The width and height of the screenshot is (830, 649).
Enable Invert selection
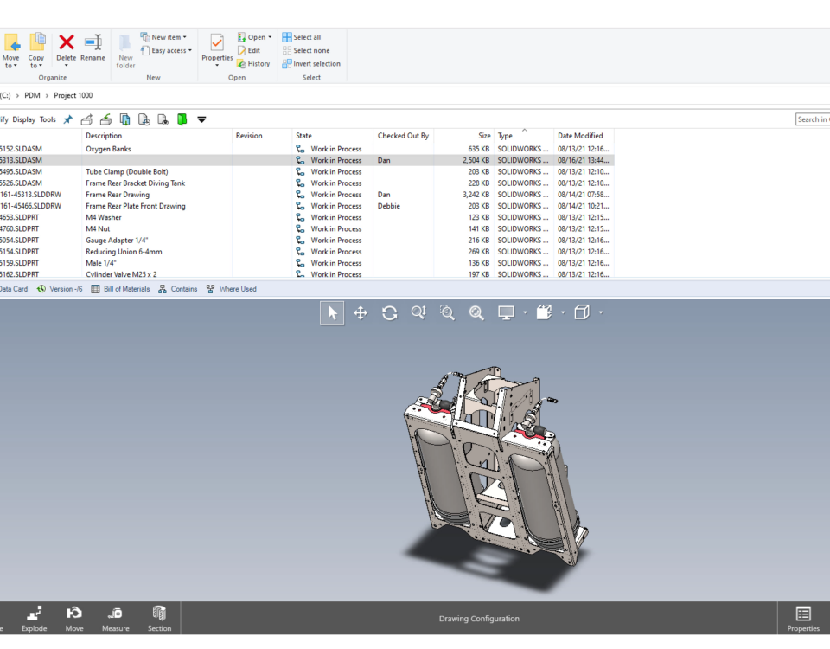click(311, 63)
